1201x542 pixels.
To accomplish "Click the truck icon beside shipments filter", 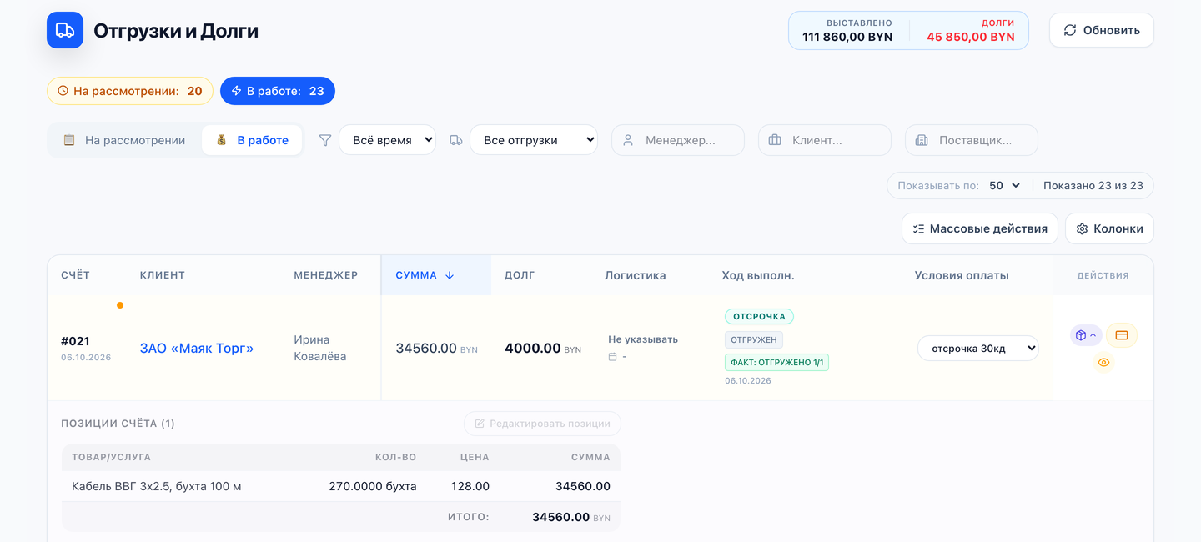I will click(x=456, y=140).
